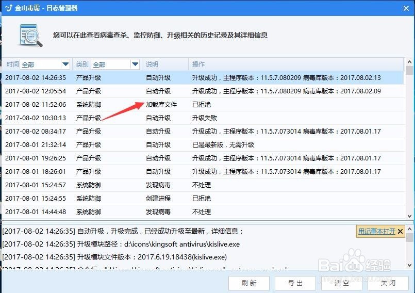Click detail line 自动升级，升级完成
Screen dimensions: 415x293
[x=123, y=231]
